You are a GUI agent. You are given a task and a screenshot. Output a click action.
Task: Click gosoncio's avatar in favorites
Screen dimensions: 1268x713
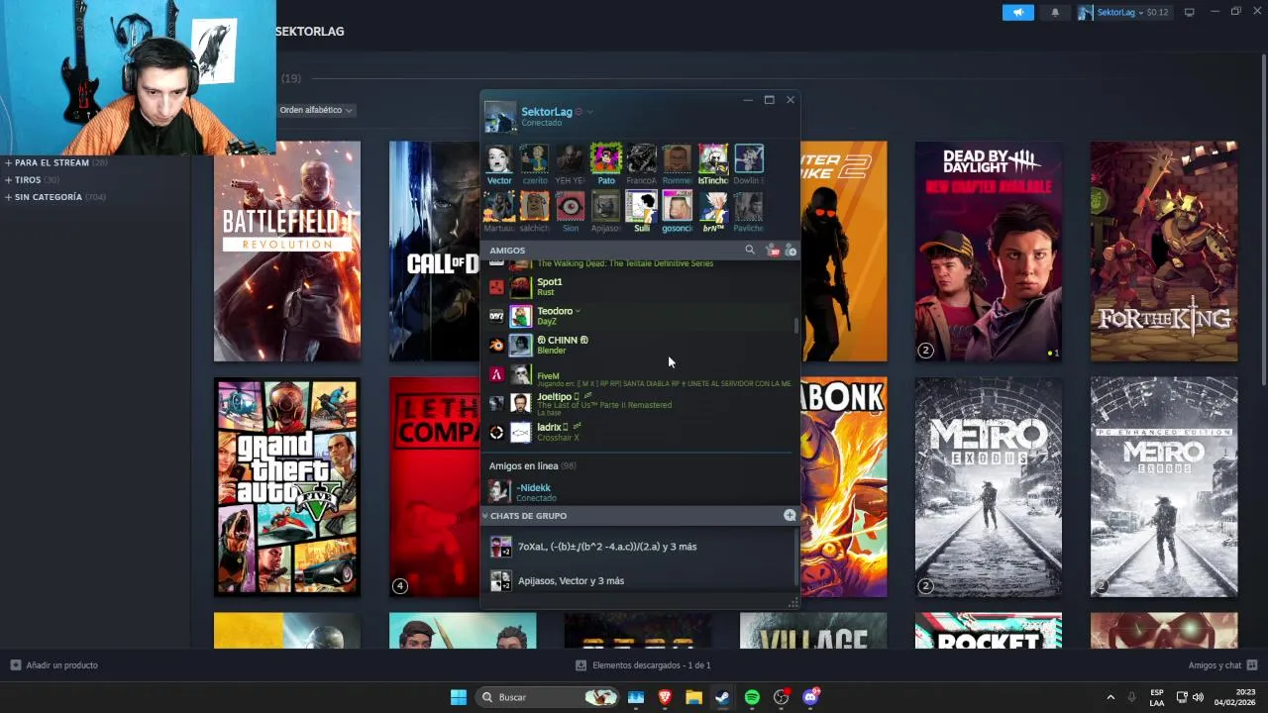coord(678,206)
